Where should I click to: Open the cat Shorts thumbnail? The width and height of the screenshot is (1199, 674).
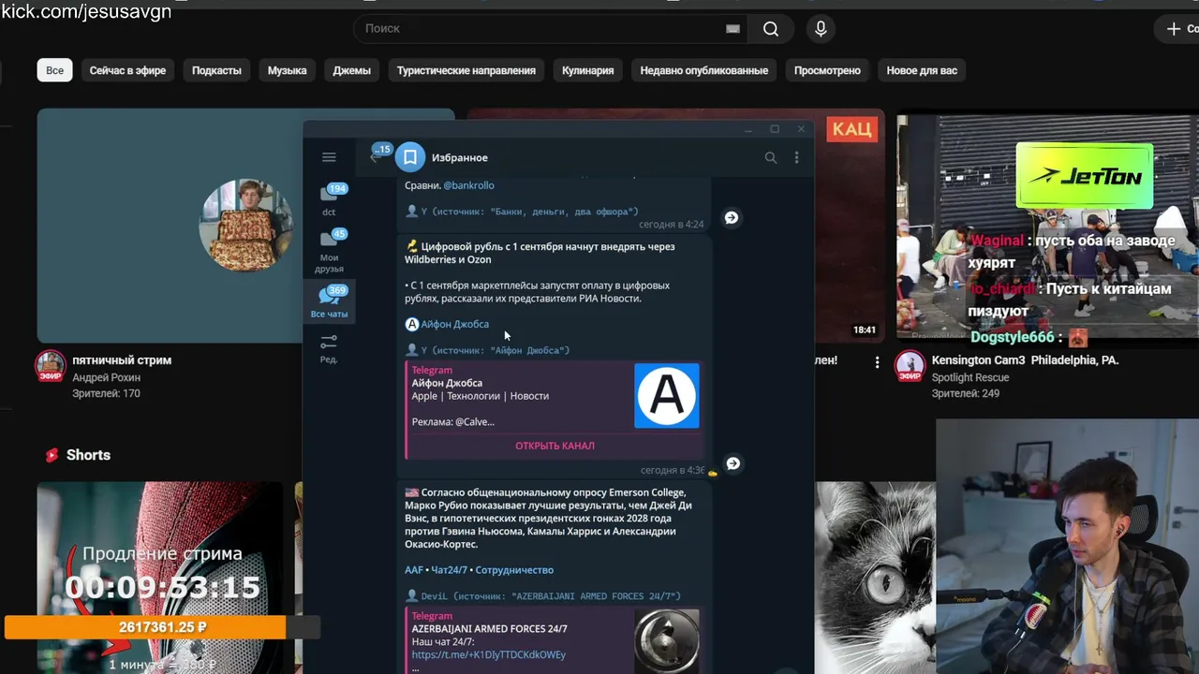(x=875, y=578)
